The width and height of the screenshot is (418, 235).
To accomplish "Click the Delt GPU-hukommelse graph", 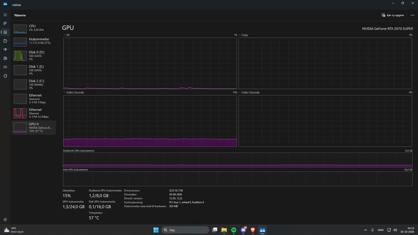I will [x=238, y=179].
